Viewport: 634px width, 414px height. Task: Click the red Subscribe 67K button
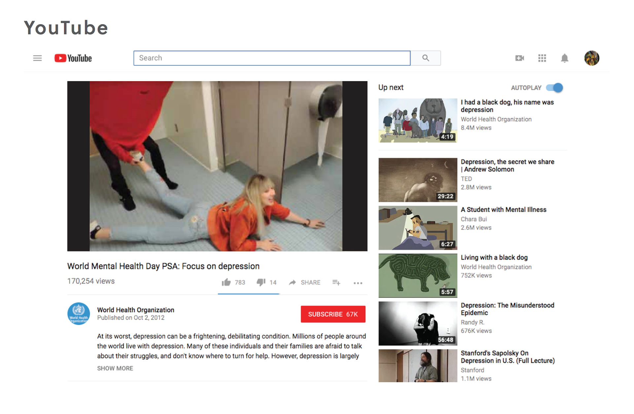click(x=333, y=314)
